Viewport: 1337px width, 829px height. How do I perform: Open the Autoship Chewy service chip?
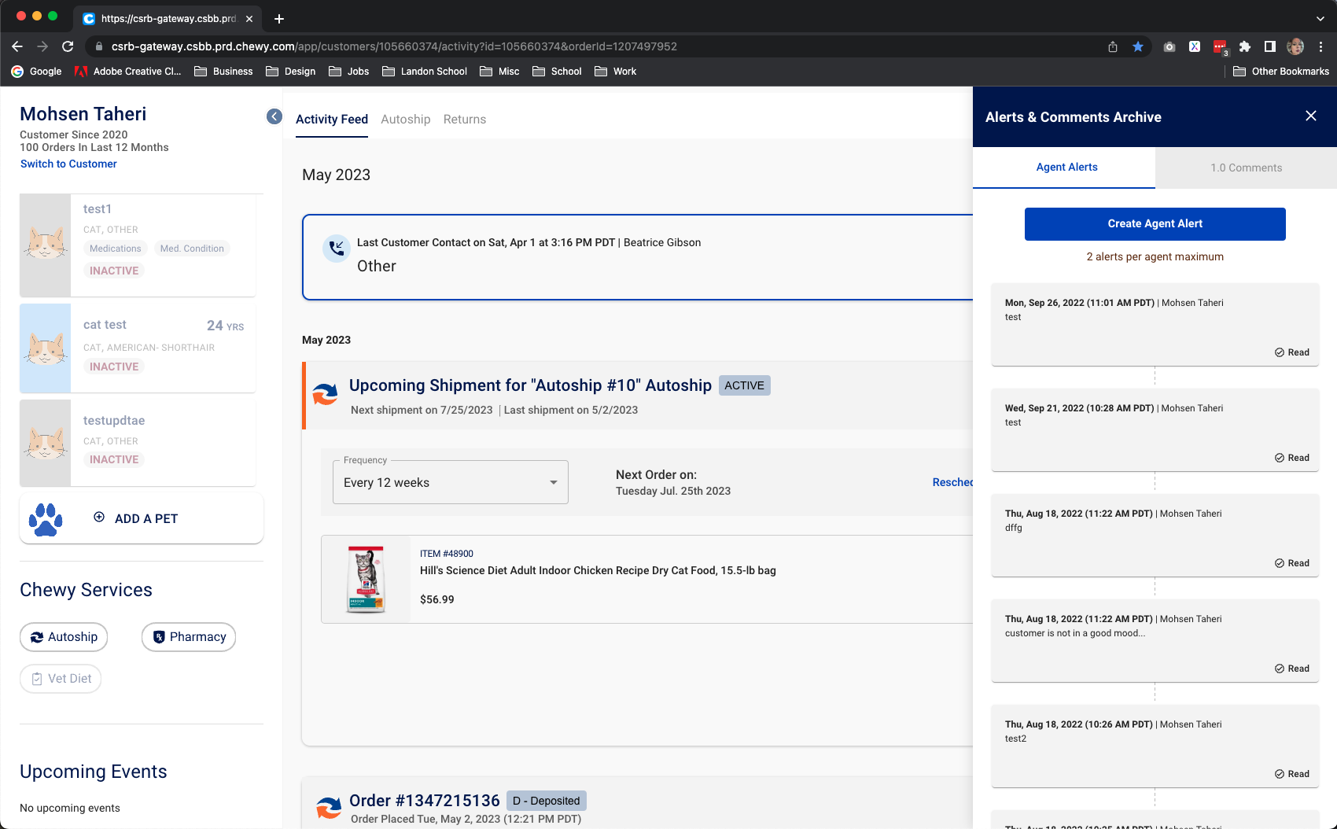click(64, 637)
